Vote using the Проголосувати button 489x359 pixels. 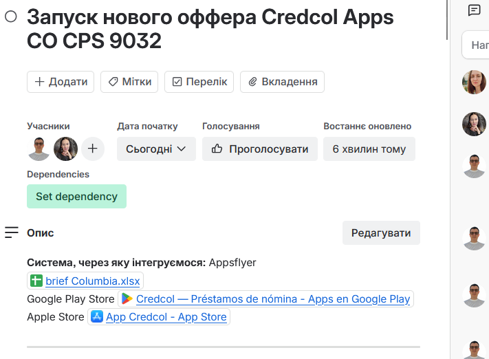click(x=260, y=149)
